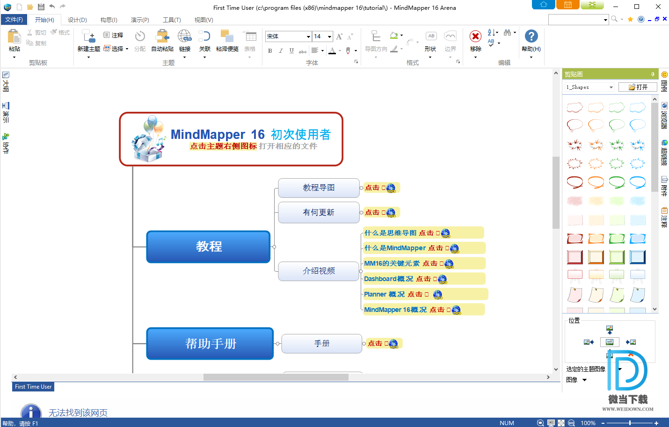This screenshot has height=427, width=669.
Task: Click the 粘贴 (Paste) icon
Action: point(15,36)
